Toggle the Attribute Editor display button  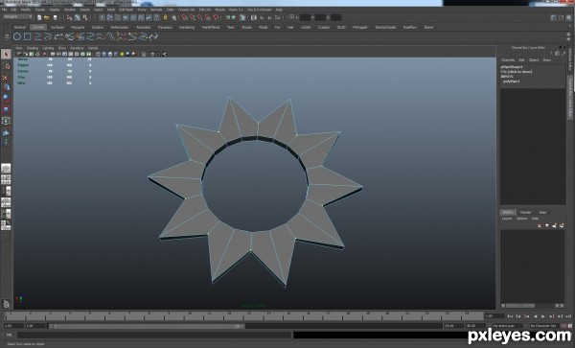(554, 17)
